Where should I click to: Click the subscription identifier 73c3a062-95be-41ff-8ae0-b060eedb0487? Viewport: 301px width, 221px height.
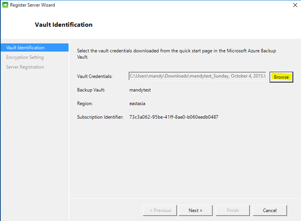[x=174, y=117]
